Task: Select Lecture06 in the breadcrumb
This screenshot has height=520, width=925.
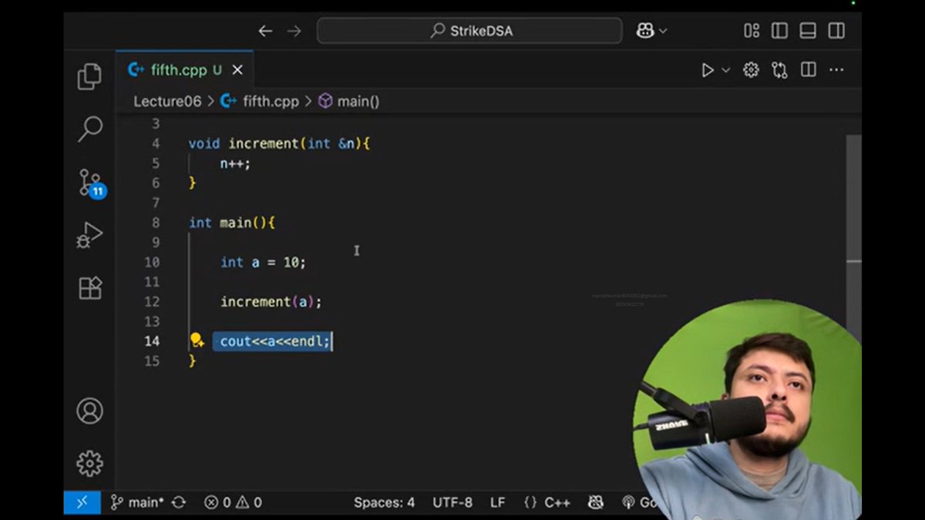Action: click(x=167, y=101)
